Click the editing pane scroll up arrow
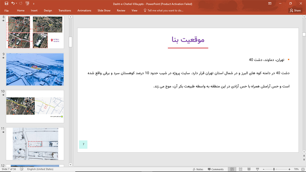306x172 pixels. pos(304,17)
